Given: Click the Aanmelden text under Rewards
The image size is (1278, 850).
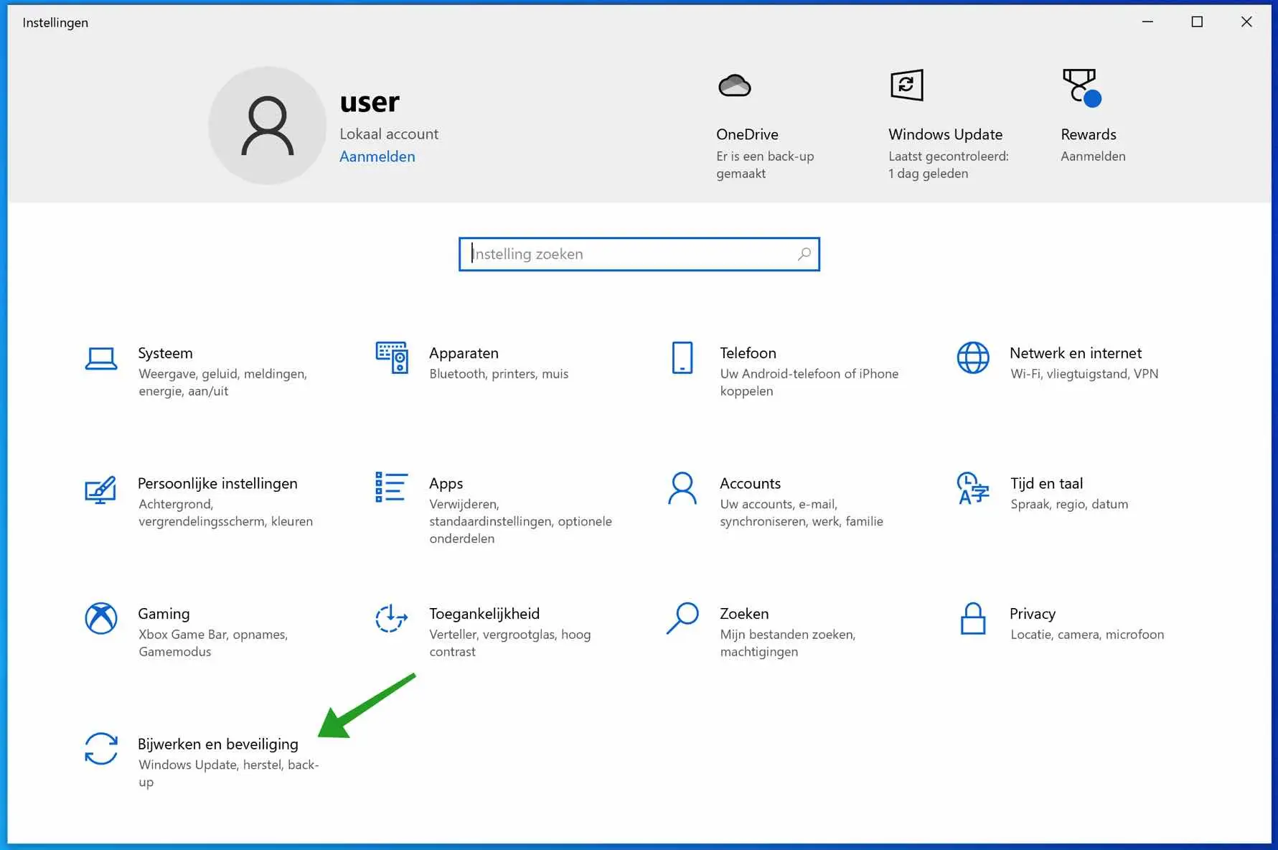Looking at the screenshot, I should point(1093,156).
